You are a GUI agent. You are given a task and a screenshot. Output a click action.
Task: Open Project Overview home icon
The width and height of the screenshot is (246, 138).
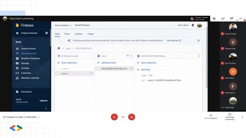pos(17,33)
